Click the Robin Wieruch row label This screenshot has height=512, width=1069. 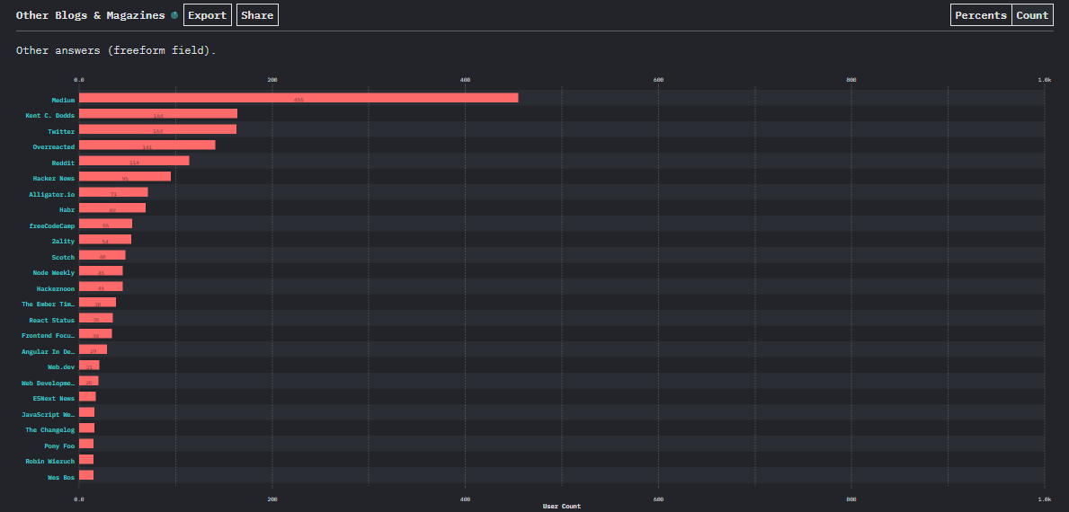pos(49,462)
